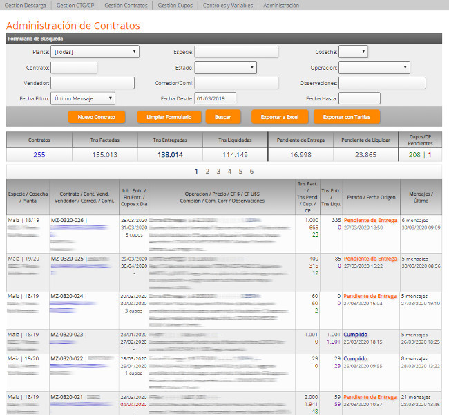Go to page 6 of results
This screenshot has height=415, width=449.
251,171
